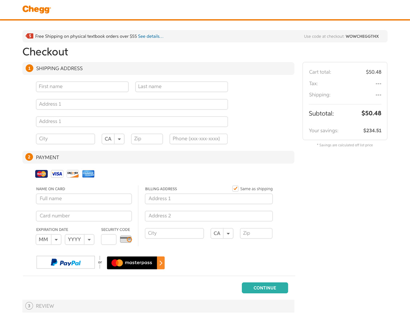This screenshot has height=333, width=410.
Task: Focus the Full name field
Action: click(84, 199)
